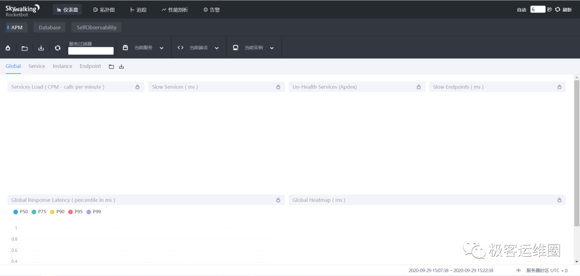Toggle the P95 legend series
Image resolution: width=580 pixels, height=276 pixels.
pos(76,212)
